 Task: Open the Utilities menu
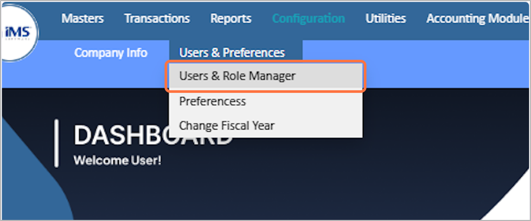tap(385, 18)
